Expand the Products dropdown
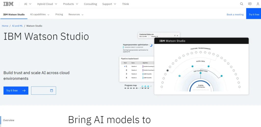Viewport: 261px width, 127px height. point(71,4)
